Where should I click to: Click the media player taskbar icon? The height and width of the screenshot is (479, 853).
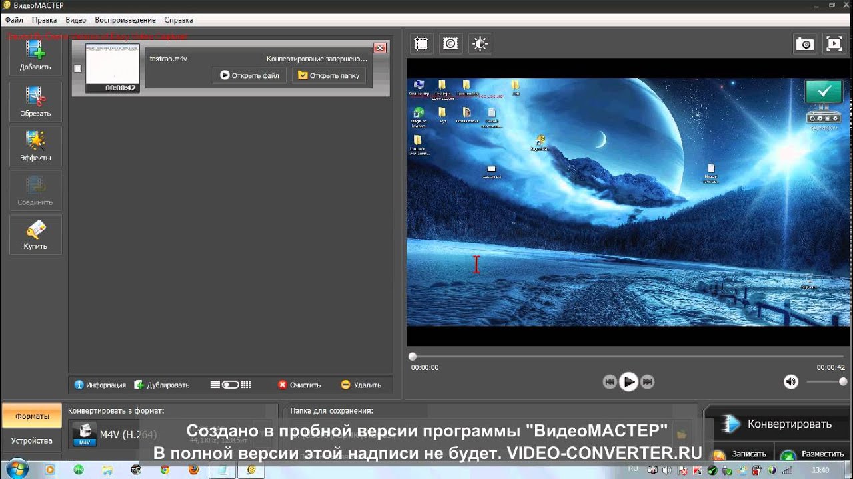50,470
